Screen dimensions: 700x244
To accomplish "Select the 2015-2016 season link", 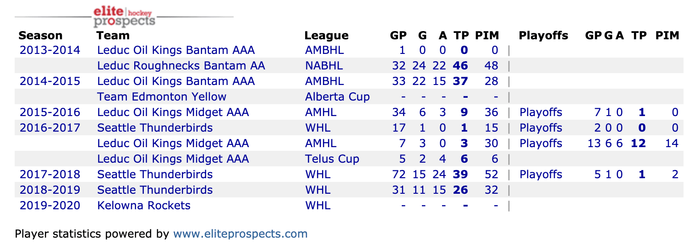I will pyautogui.click(x=49, y=112).
